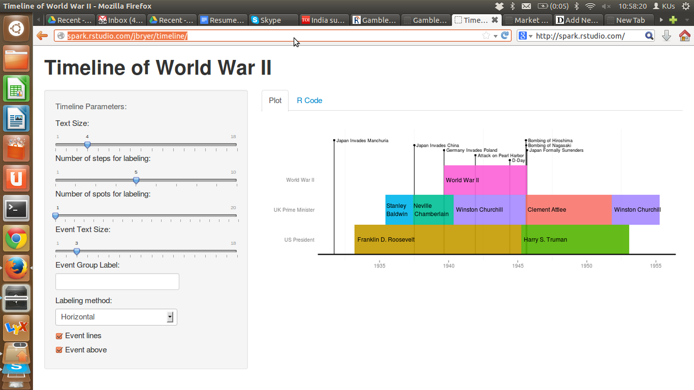Image resolution: width=694 pixels, height=390 pixels.
Task: Uncheck the Event lines checkbox
Action: [x=59, y=336]
